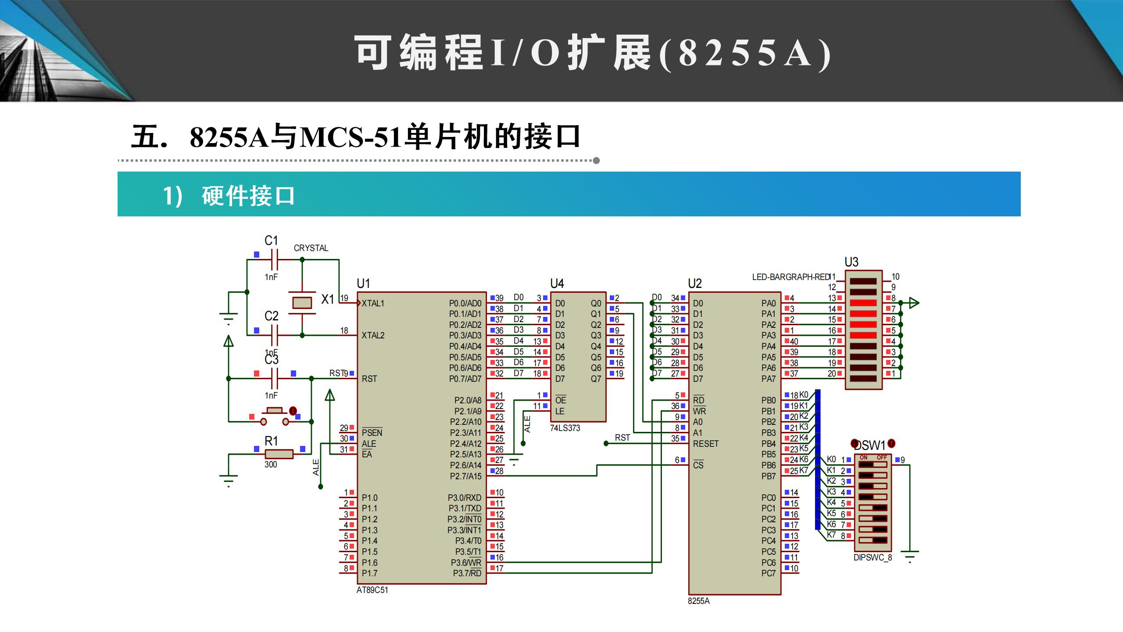
Task: Toggle DIP switch K7 on DSW1
Action: (x=873, y=540)
